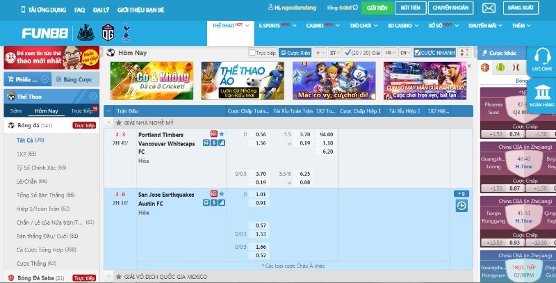Open Live Chat headset widget
The height and width of the screenshot is (283, 556).
tap(542, 60)
